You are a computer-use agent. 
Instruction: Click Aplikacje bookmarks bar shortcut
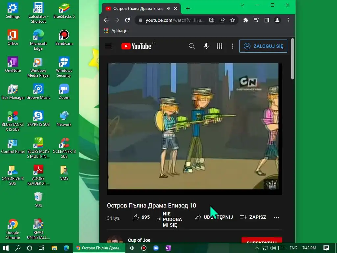coord(116,31)
